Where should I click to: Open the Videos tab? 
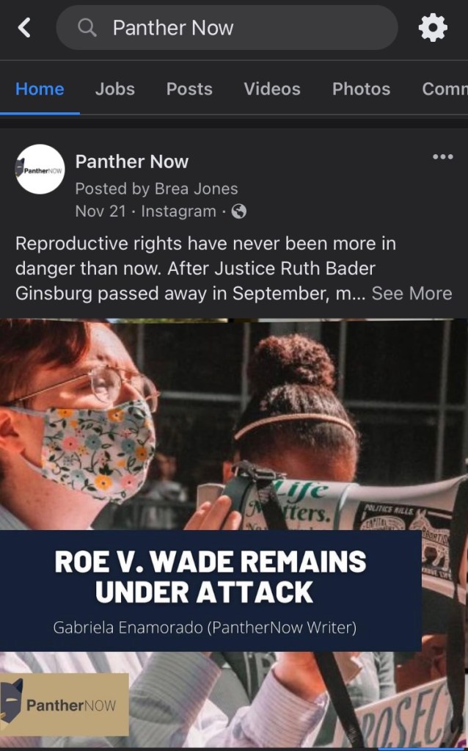pos(272,89)
